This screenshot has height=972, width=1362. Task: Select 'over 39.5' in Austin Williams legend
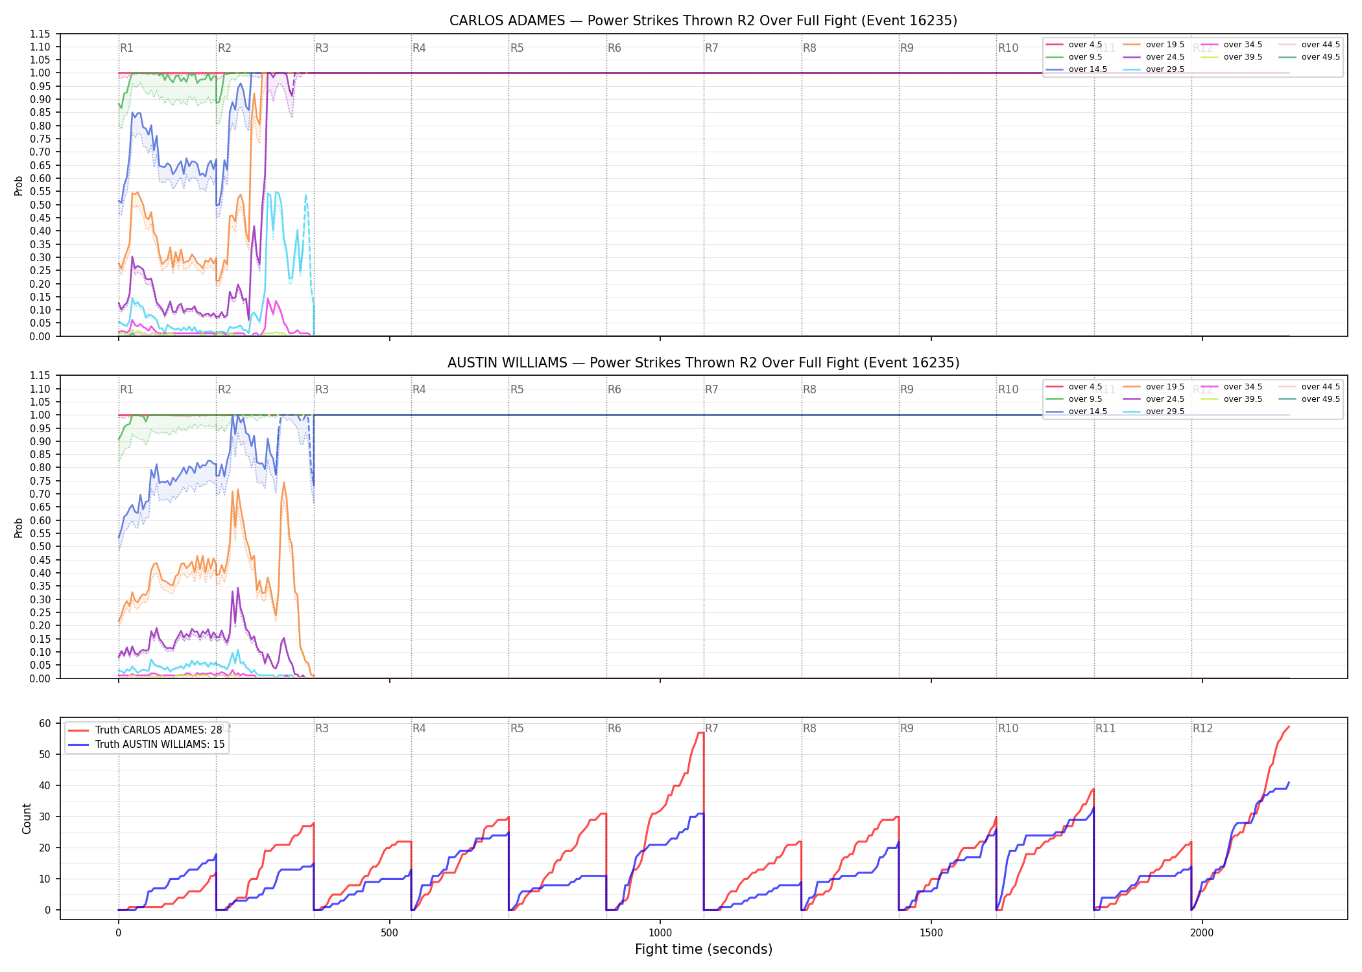tap(1232, 399)
